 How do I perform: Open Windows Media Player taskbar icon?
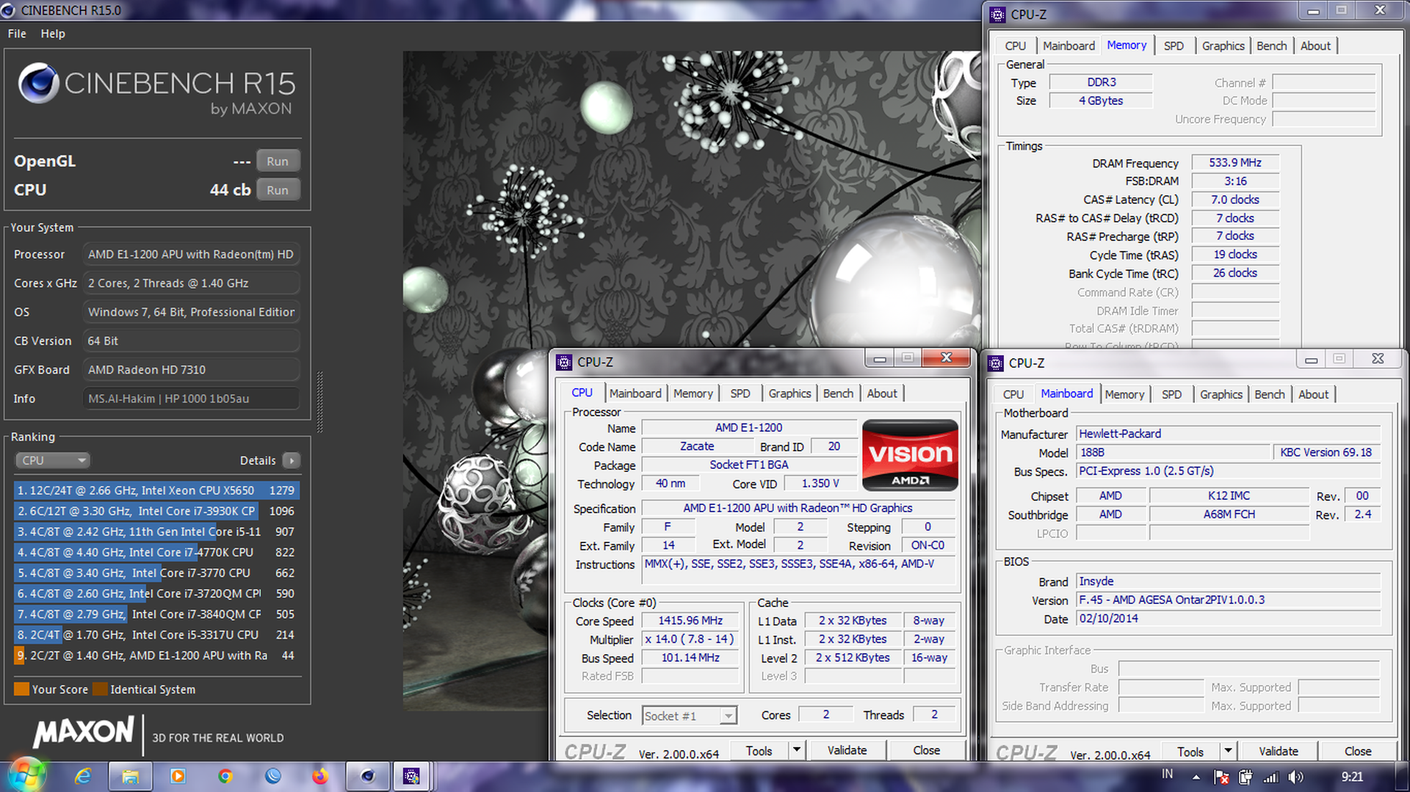[x=178, y=776]
